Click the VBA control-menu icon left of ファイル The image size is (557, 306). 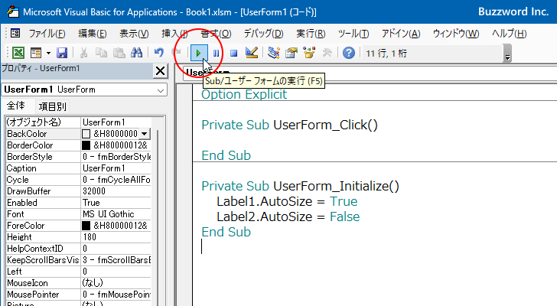15,34
